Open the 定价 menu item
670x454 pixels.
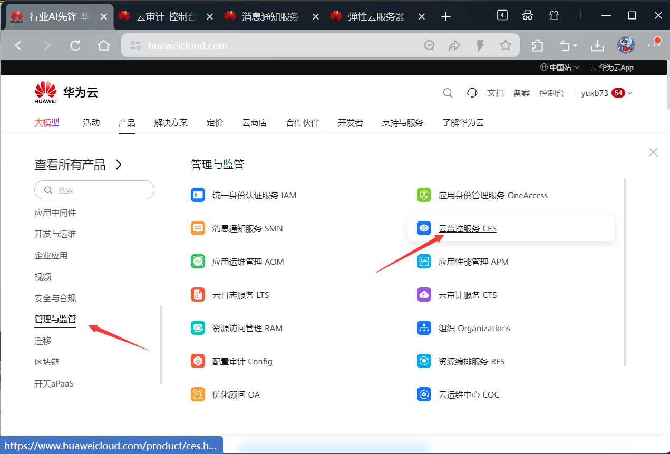point(215,122)
